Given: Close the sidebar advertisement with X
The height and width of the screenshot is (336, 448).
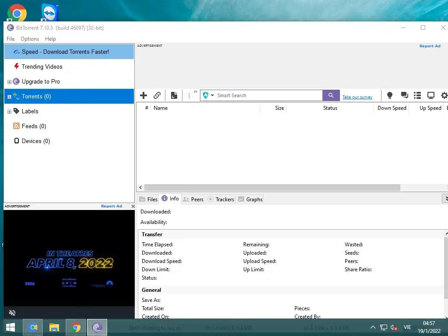Looking at the screenshot, I should pyautogui.click(x=133, y=206).
